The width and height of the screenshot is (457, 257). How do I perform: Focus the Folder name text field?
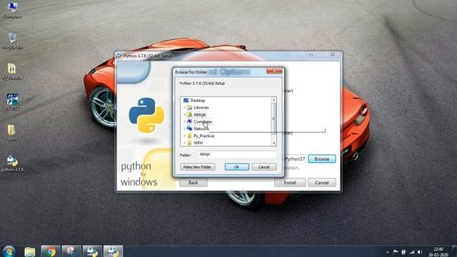coord(237,154)
